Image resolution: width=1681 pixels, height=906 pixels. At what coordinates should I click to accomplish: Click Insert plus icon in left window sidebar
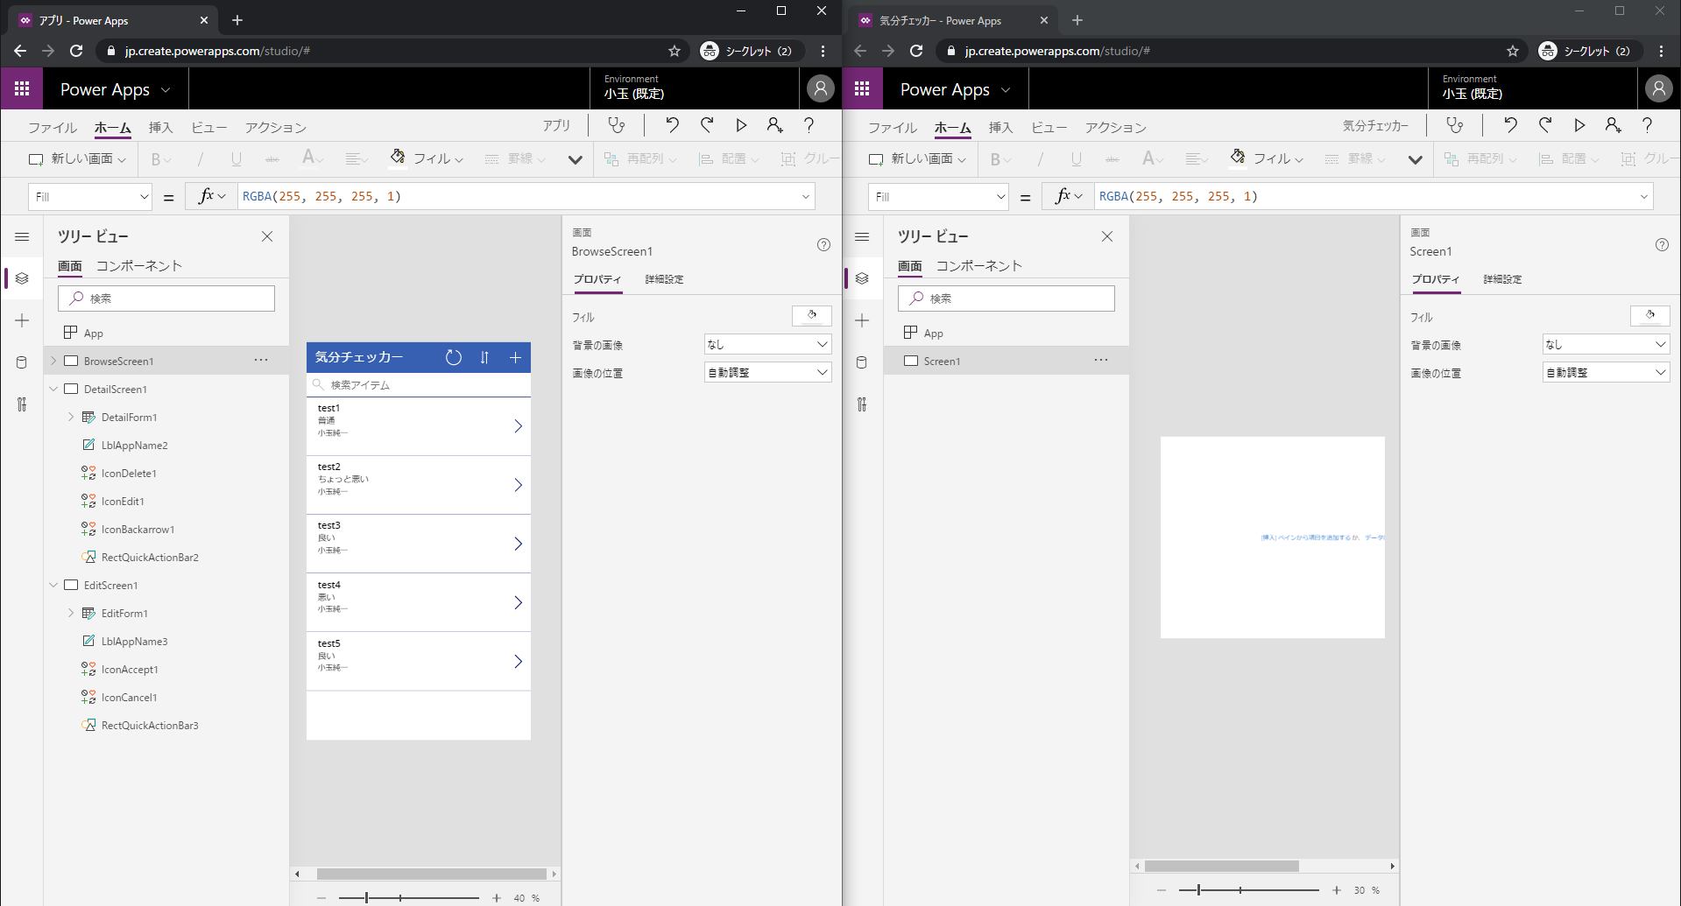click(22, 320)
